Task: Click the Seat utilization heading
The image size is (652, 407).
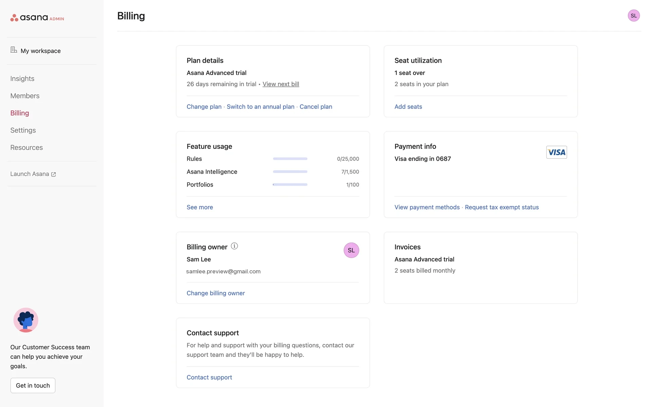Action: (x=418, y=60)
